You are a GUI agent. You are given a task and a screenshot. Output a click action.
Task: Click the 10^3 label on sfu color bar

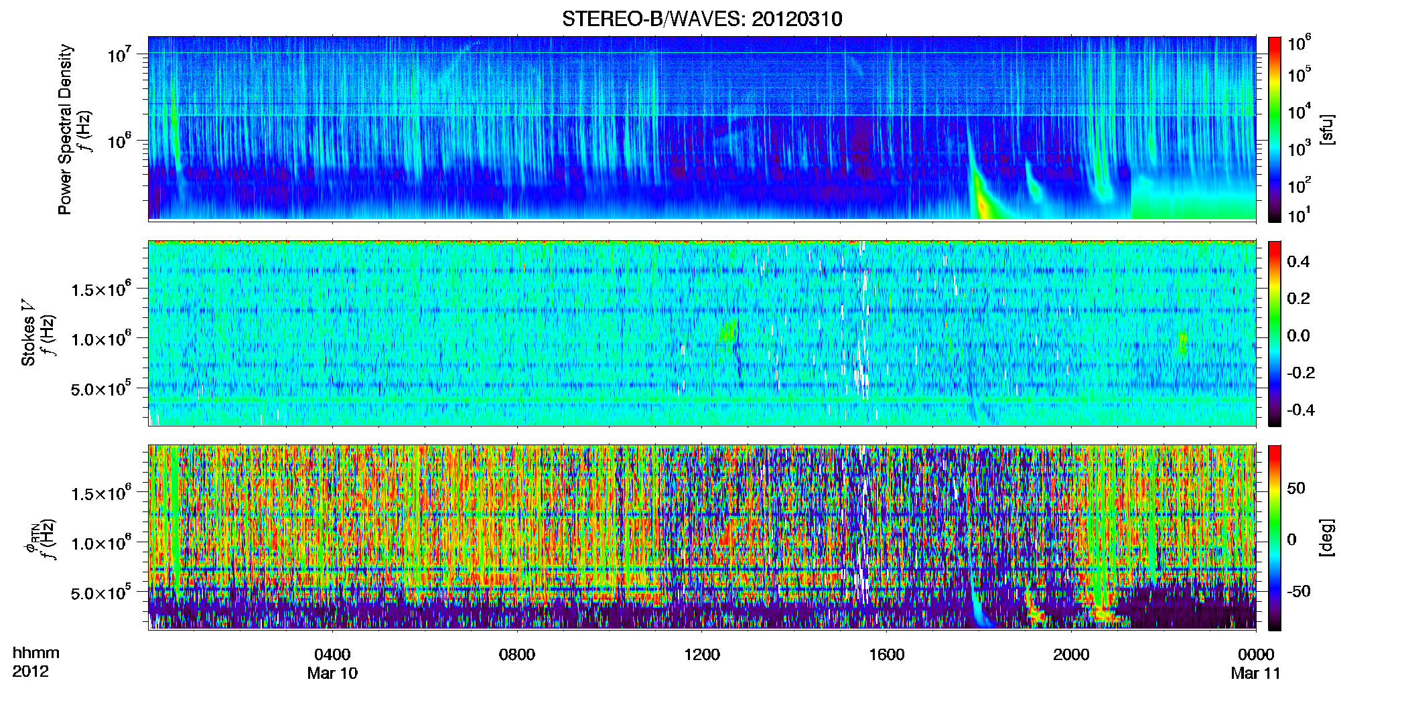tap(1300, 149)
